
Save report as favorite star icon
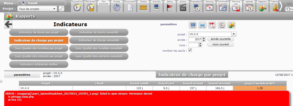click(x=231, y=25)
